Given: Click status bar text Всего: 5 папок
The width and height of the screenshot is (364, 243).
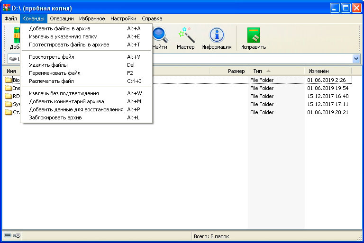Looking at the screenshot, I should tap(211, 236).
